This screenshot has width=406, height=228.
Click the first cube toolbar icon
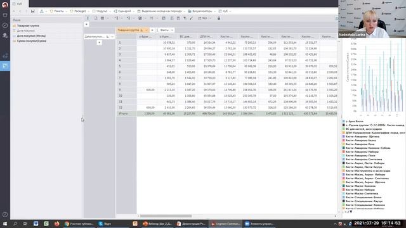(x=88, y=18)
